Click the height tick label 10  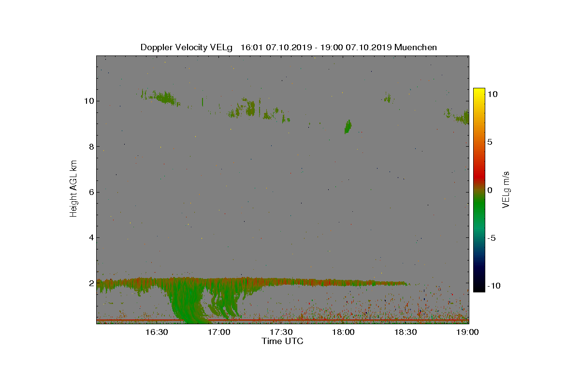[88, 101]
